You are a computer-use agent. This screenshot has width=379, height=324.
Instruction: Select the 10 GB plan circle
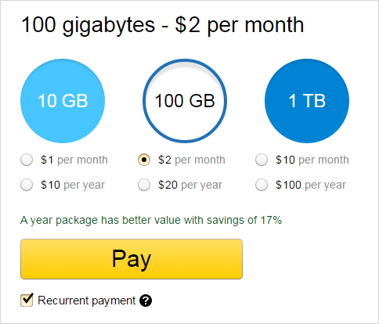pos(63,101)
